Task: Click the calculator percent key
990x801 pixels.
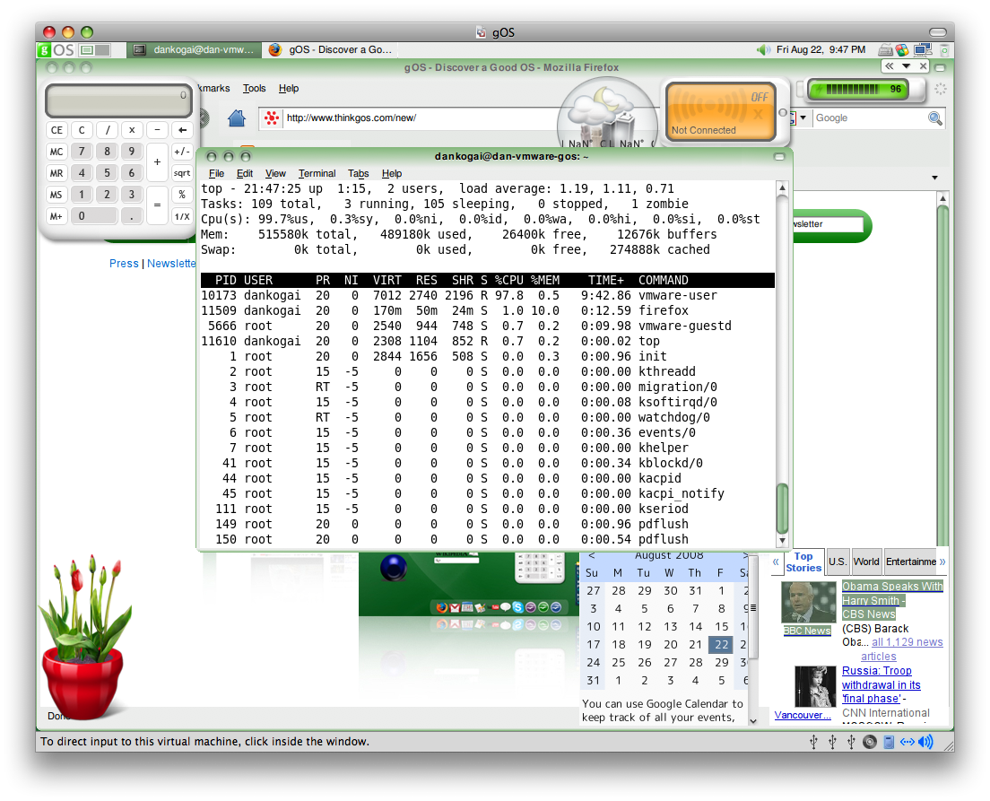Action: coord(182,195)
